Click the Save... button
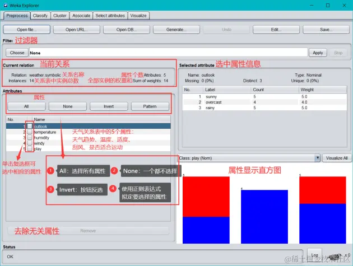The height and width of the screenshot is (266, 353). pyautogui.click(x=326, y=30)
